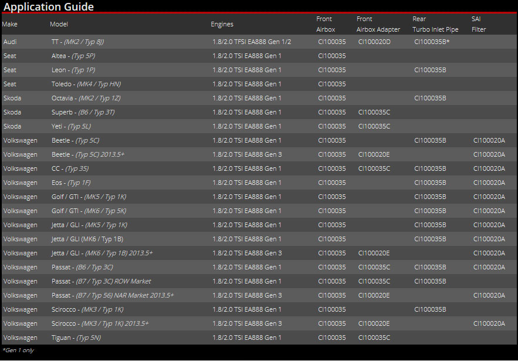Click the Front Airbox Adapter header
The height and width of the screenshot is (361, 518).
pyautogui.click(x=378, y=24)
